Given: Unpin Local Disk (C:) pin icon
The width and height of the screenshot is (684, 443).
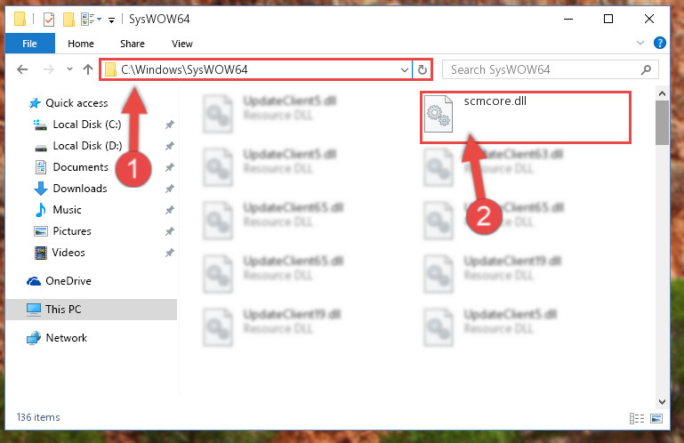Looking at the screenshot, I should click(170, 125).
